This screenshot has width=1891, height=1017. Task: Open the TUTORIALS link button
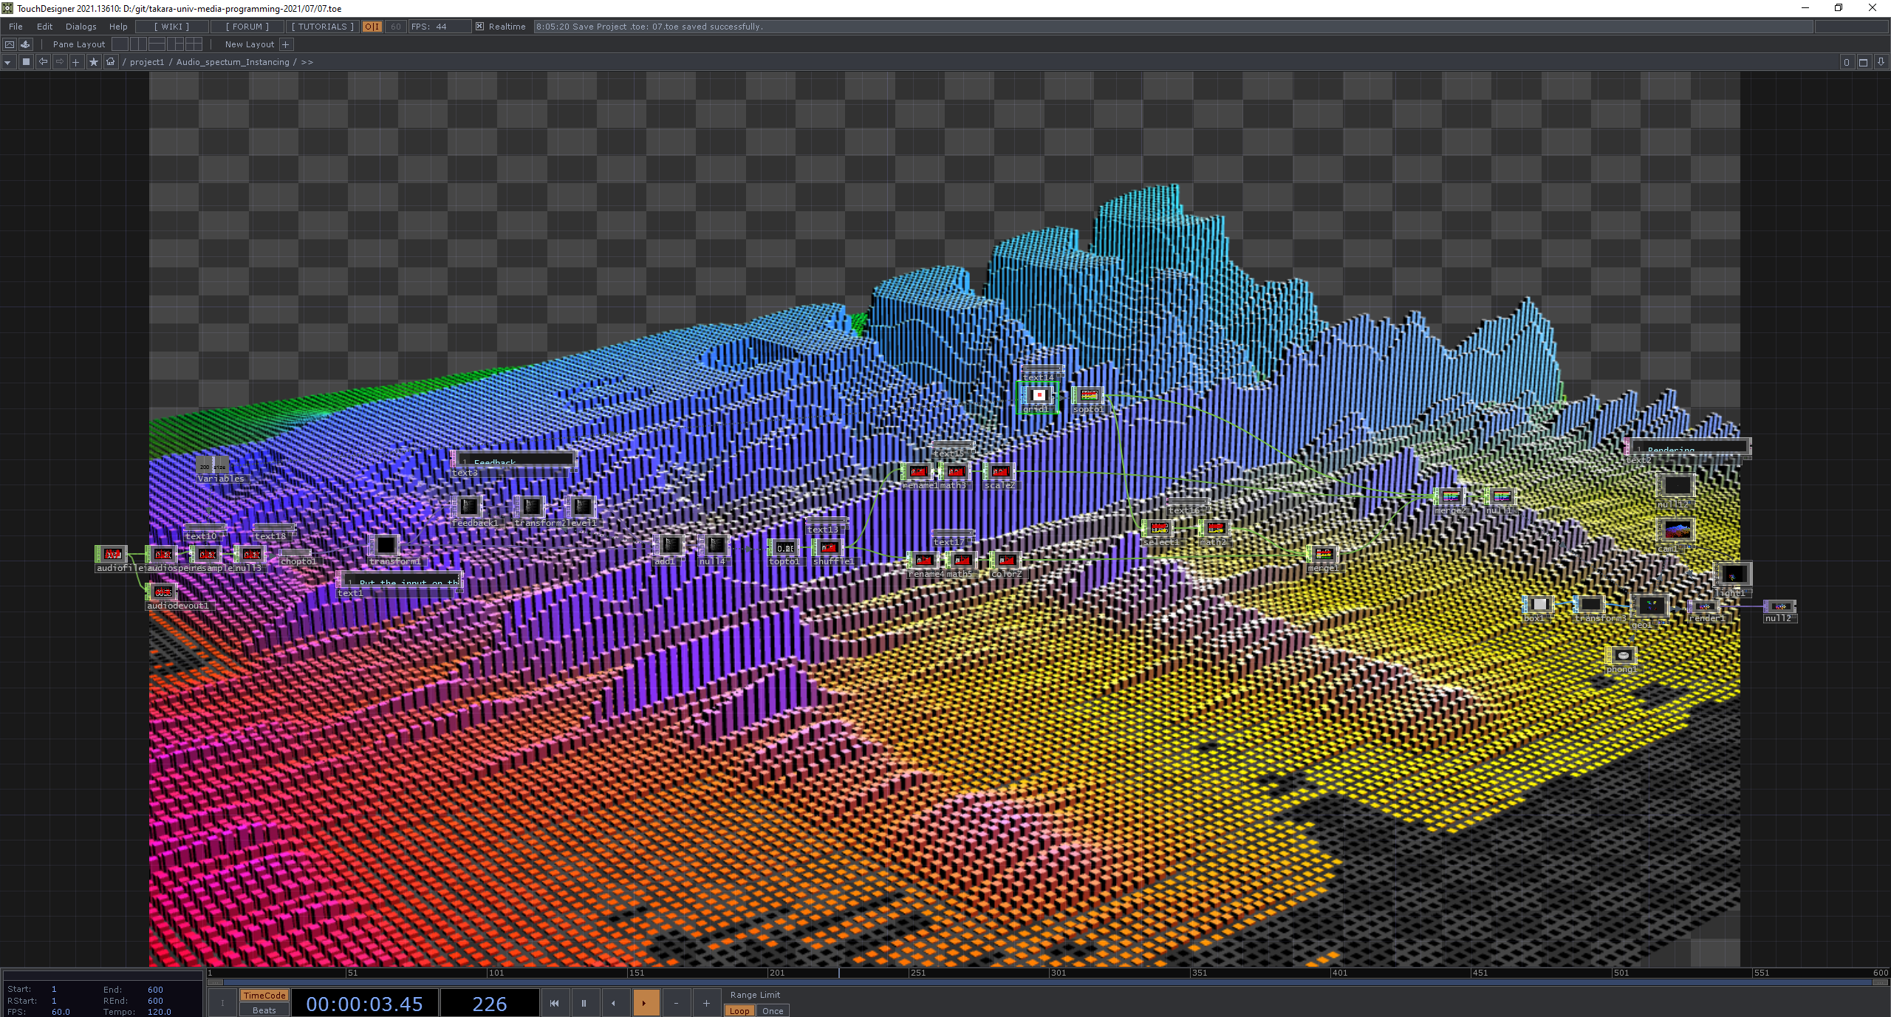pos(322,27)
